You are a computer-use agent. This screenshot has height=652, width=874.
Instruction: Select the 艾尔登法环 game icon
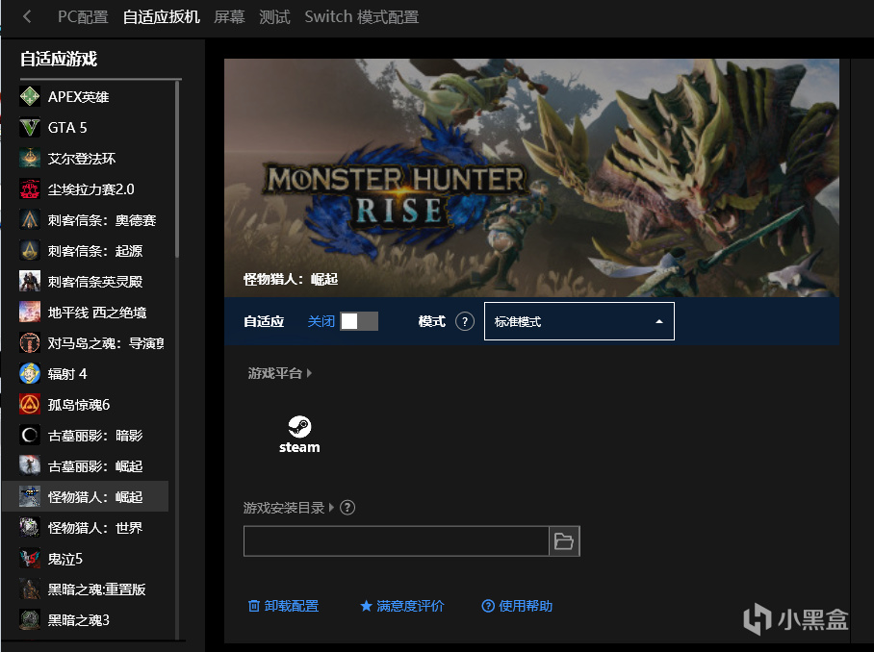click(30, 158)
